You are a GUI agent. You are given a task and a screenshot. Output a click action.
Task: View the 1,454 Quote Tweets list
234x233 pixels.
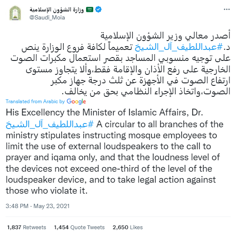point(79,228)
